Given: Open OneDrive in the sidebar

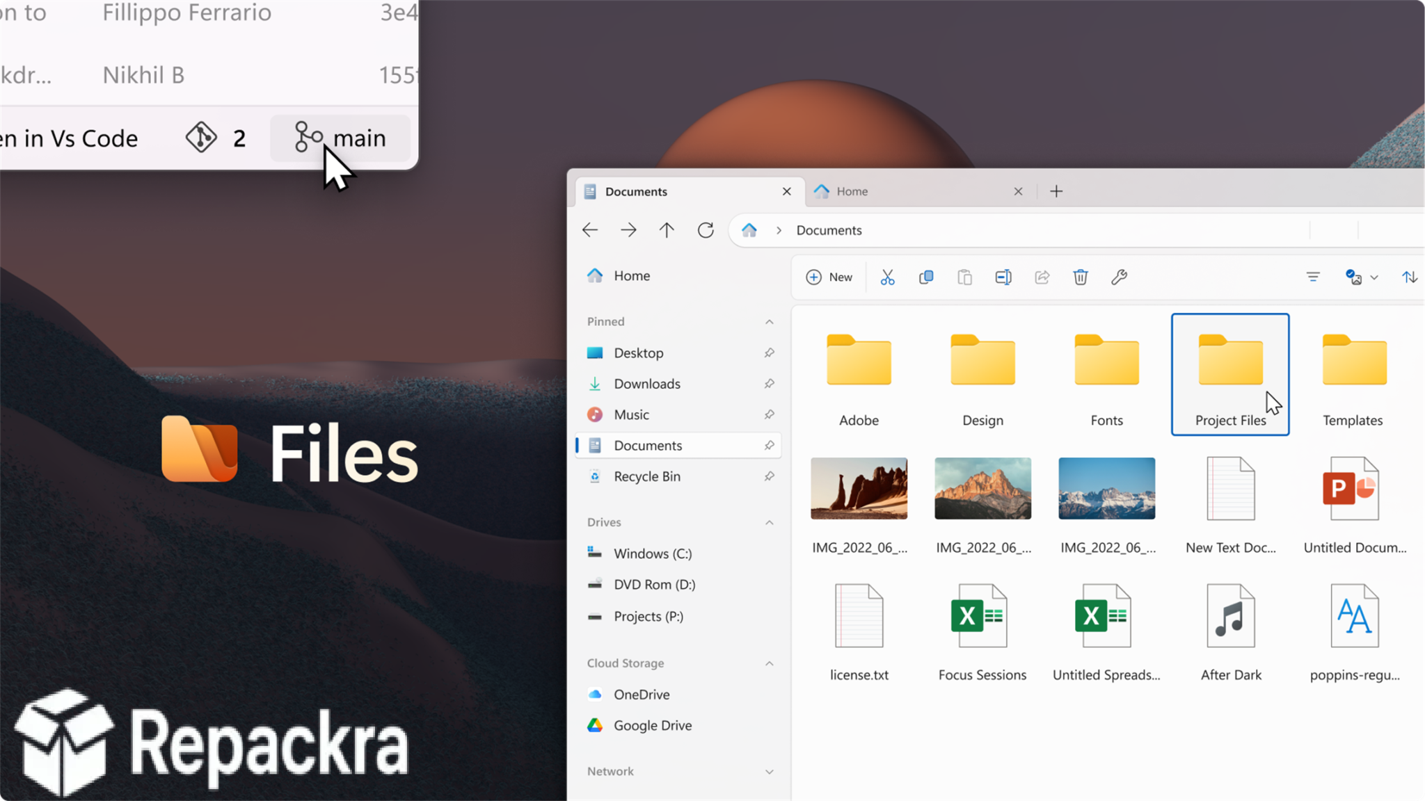Looking at the screenshot, I should (679, 695).
